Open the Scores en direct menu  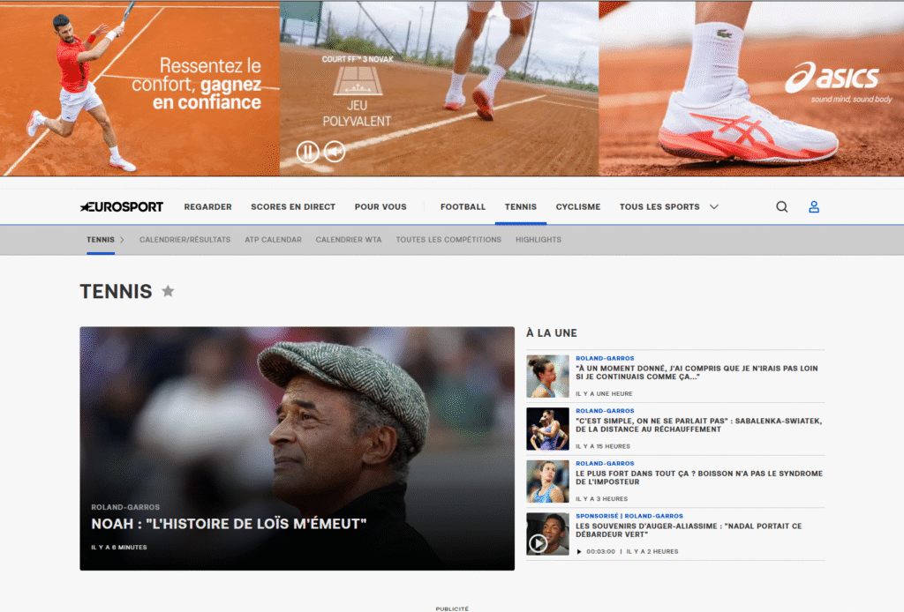point(293,207)
